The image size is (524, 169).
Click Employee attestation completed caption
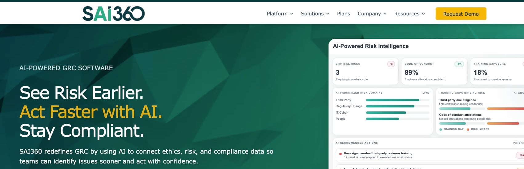coord(424,79)
